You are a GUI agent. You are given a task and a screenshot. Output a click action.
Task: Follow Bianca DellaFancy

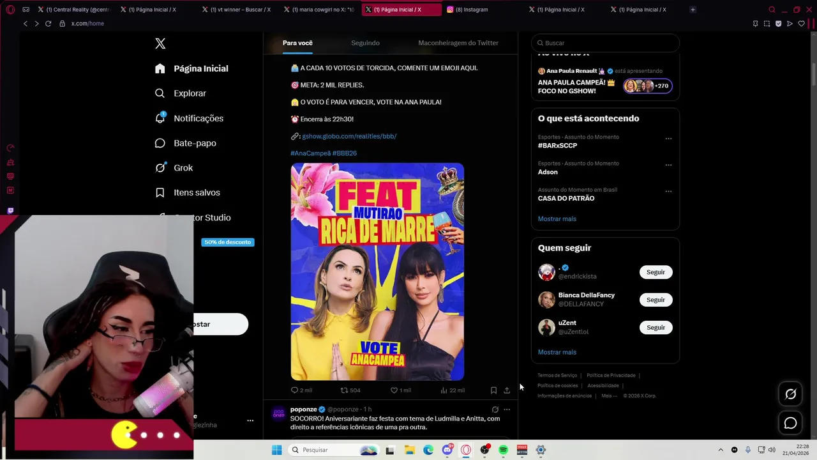(656, 300)
